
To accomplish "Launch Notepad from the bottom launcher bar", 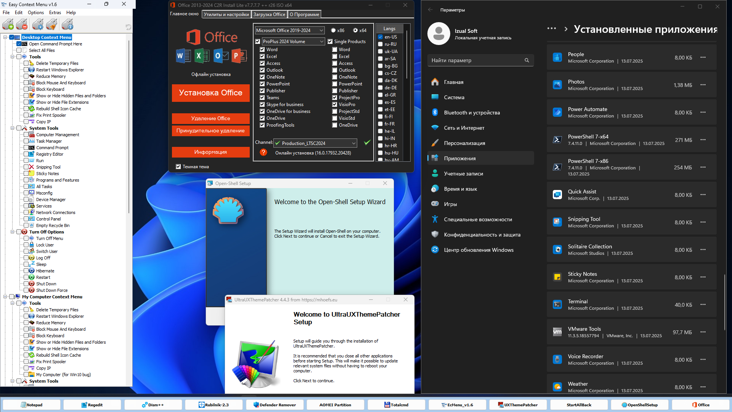I will pyautogui.click(x=31, y=405).
